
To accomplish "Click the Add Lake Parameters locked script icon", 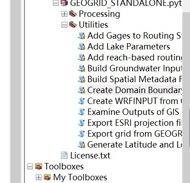I will 81,47.
